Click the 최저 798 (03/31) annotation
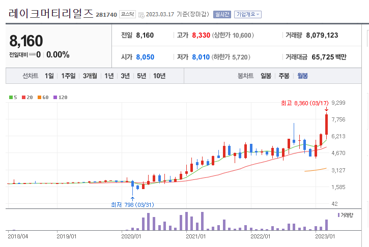 [x=132, y=205]
